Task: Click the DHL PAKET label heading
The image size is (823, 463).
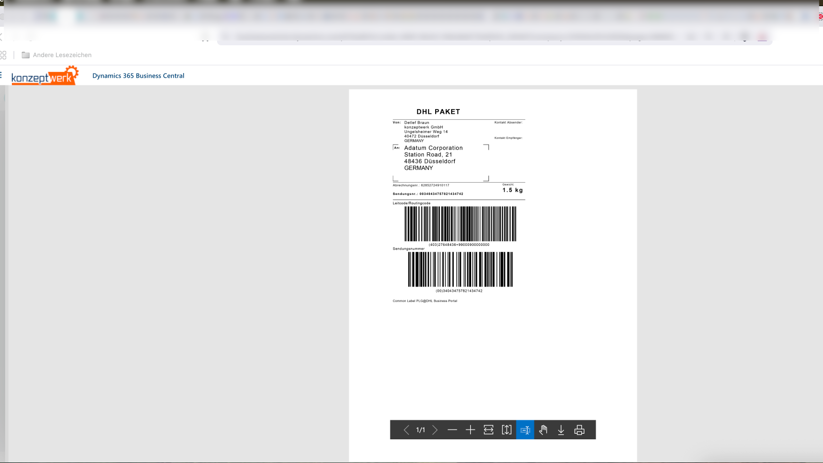Action: [x=438, y=112]
